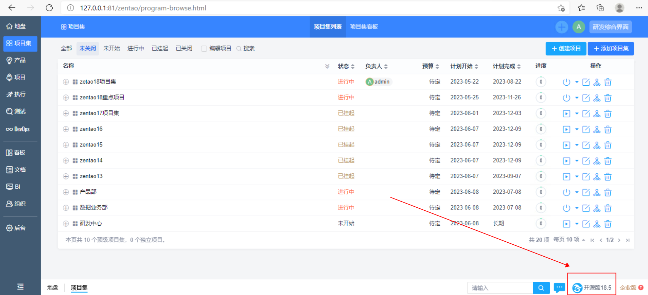Click the 创建项目 button
The image size is (648, 295).
pyautogui.click(x=566, y=48)
